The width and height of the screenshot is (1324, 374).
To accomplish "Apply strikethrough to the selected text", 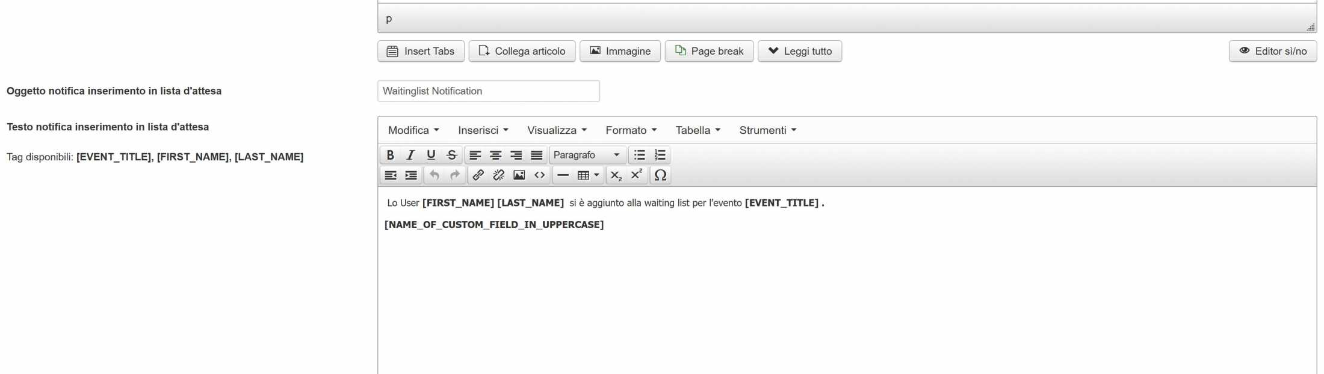I will [451, 155].
